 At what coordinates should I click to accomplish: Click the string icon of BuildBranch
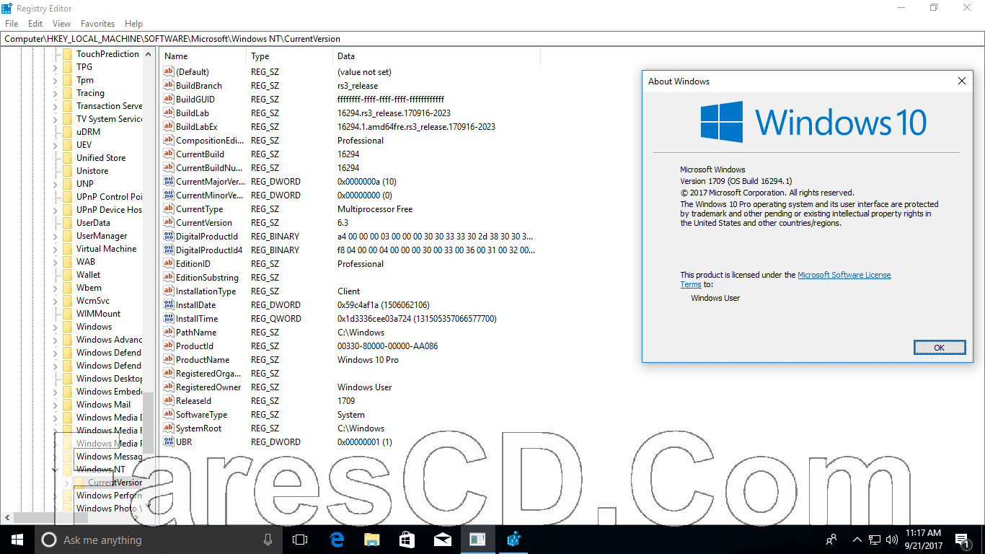coord(169,85)
